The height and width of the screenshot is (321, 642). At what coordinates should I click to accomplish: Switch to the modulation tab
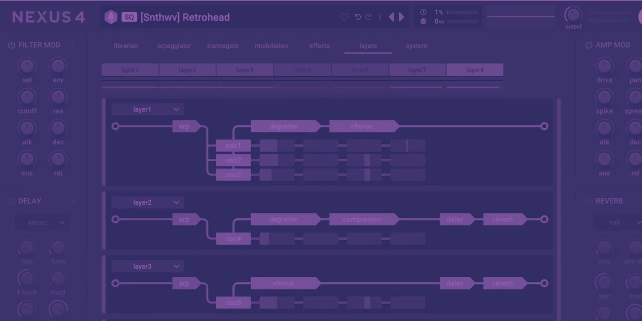(x=271, y=46)
